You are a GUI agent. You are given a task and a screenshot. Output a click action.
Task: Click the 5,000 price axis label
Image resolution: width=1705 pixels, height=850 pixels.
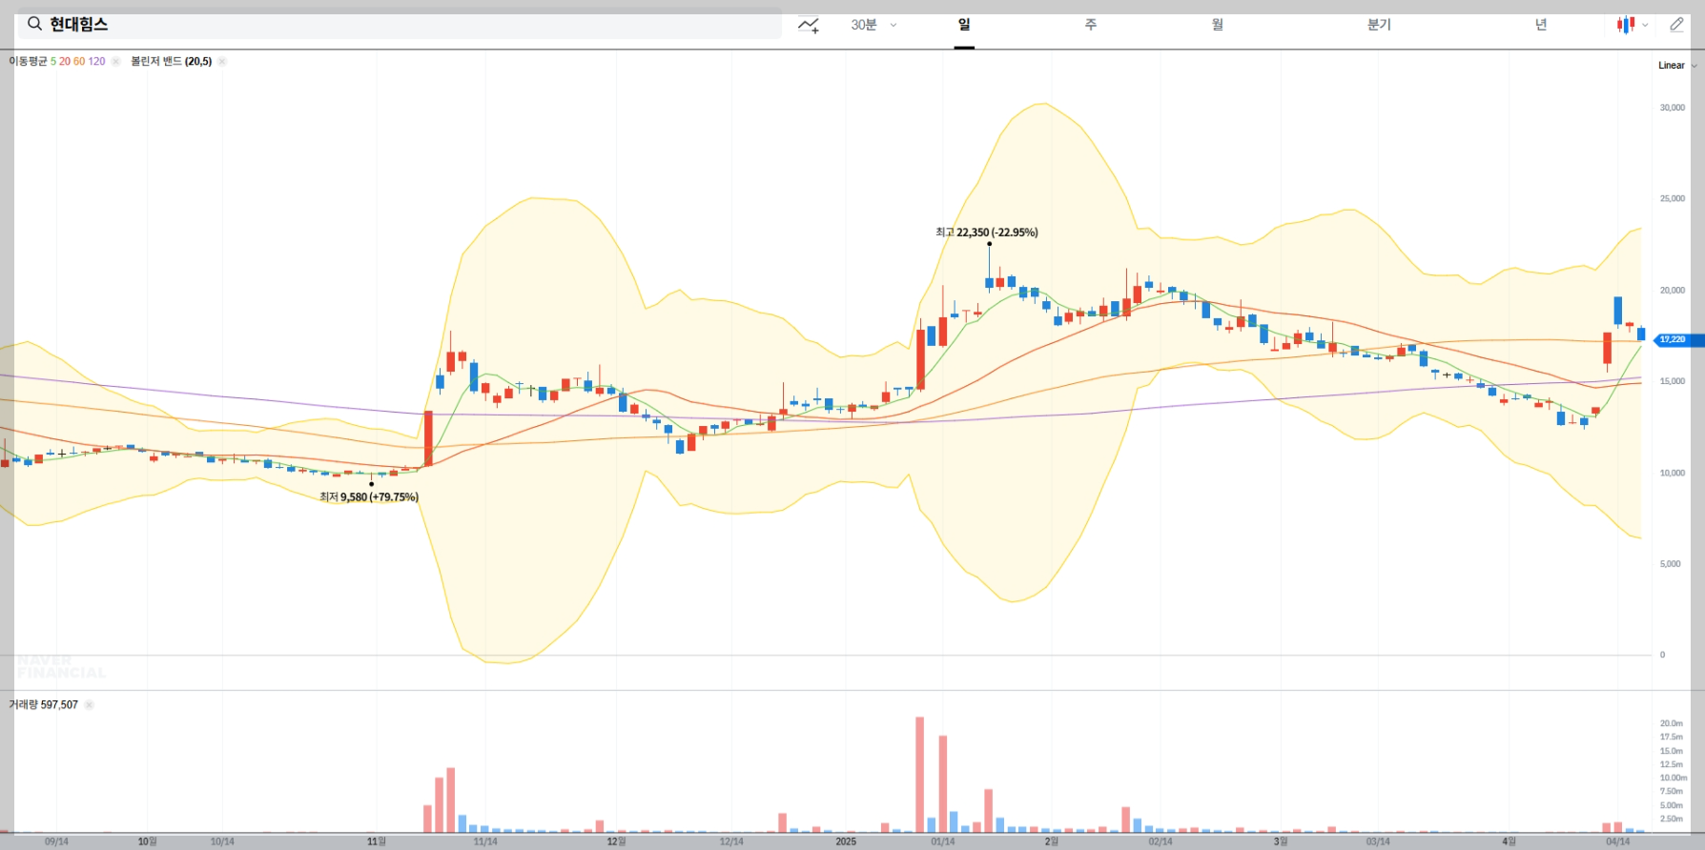tap(1670, 564)
